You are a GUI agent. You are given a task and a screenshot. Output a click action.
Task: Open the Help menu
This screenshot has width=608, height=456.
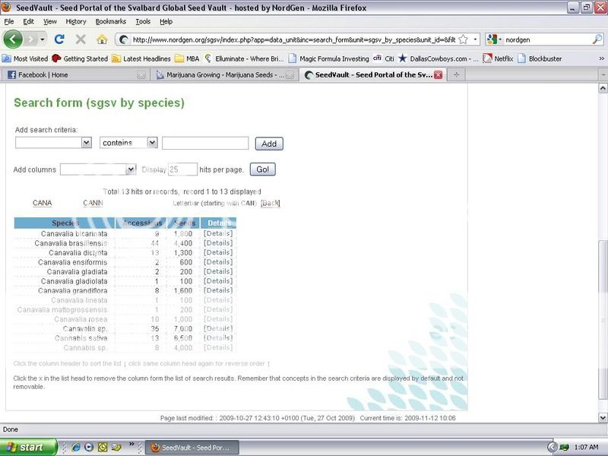coord(166,21)
